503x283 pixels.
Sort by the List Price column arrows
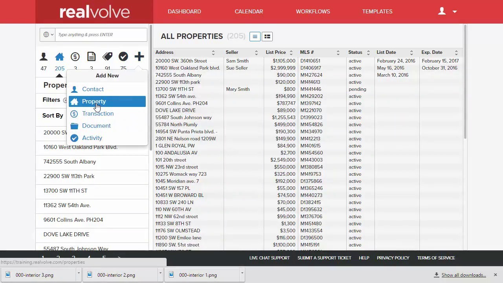coord(291,53)
